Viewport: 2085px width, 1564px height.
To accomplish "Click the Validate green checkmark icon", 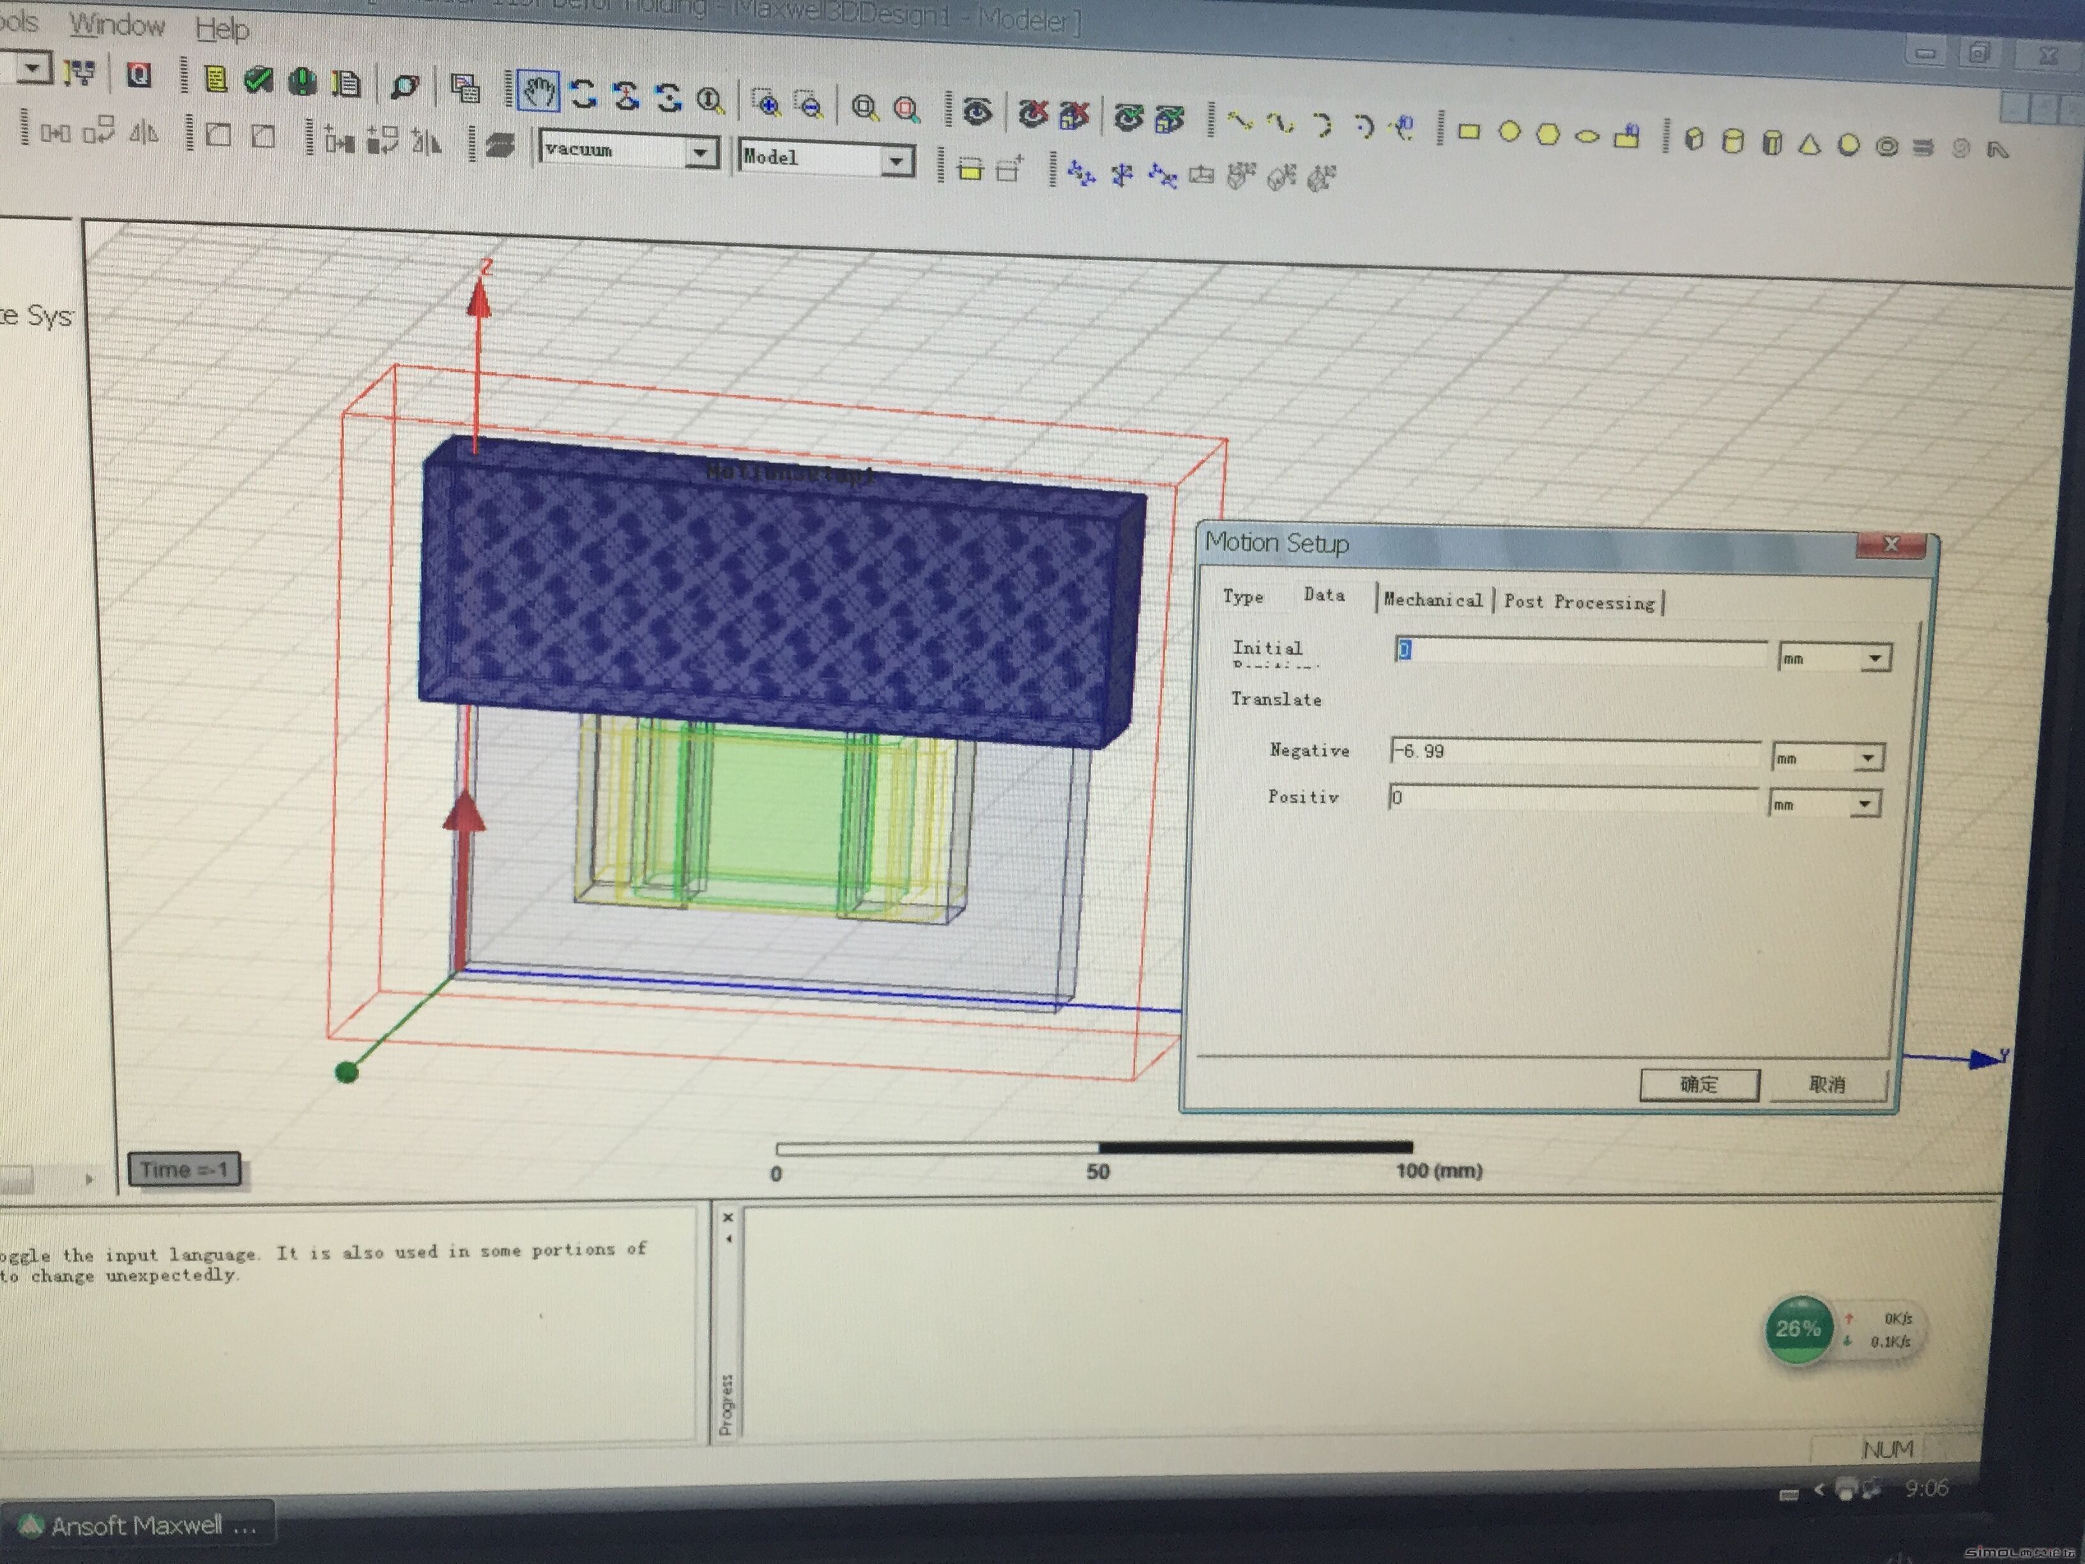I will tap(258, 80).
